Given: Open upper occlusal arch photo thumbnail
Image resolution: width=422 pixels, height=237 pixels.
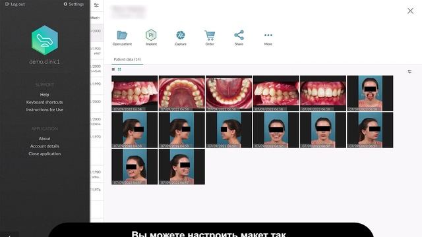Looking at the screenshot, I should pos(182,93).
